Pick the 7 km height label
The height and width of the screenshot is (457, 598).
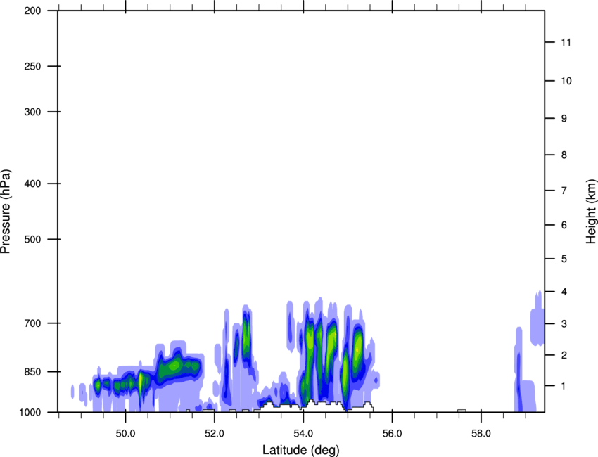pyautogui.click(x=564, y=191)
